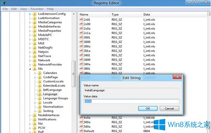Click the tree pane scroll-up arrow
The image size is (211, 133).
tap(74, 14)
